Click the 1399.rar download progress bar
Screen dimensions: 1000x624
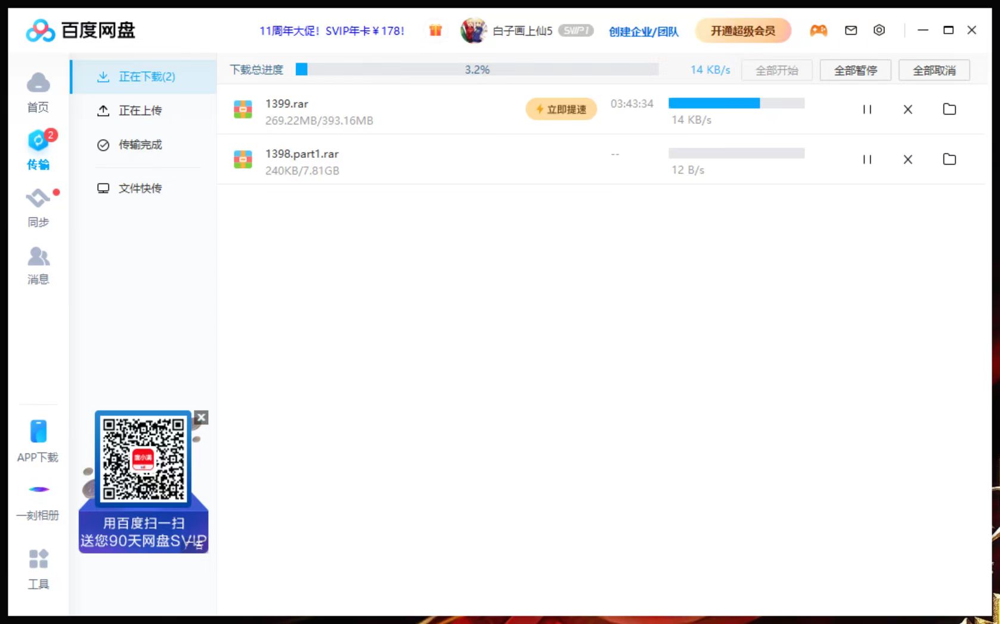[736, 104]
